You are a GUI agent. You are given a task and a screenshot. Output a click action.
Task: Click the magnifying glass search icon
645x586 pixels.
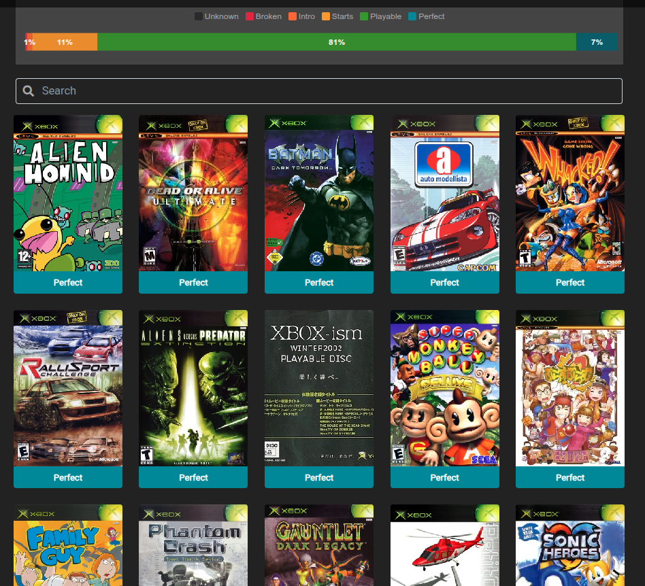coord(29,91)
